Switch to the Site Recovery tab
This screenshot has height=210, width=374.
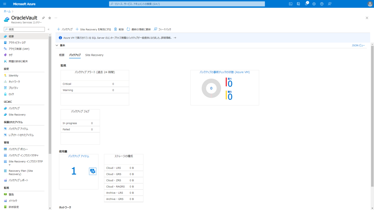(x=94, y=55)
